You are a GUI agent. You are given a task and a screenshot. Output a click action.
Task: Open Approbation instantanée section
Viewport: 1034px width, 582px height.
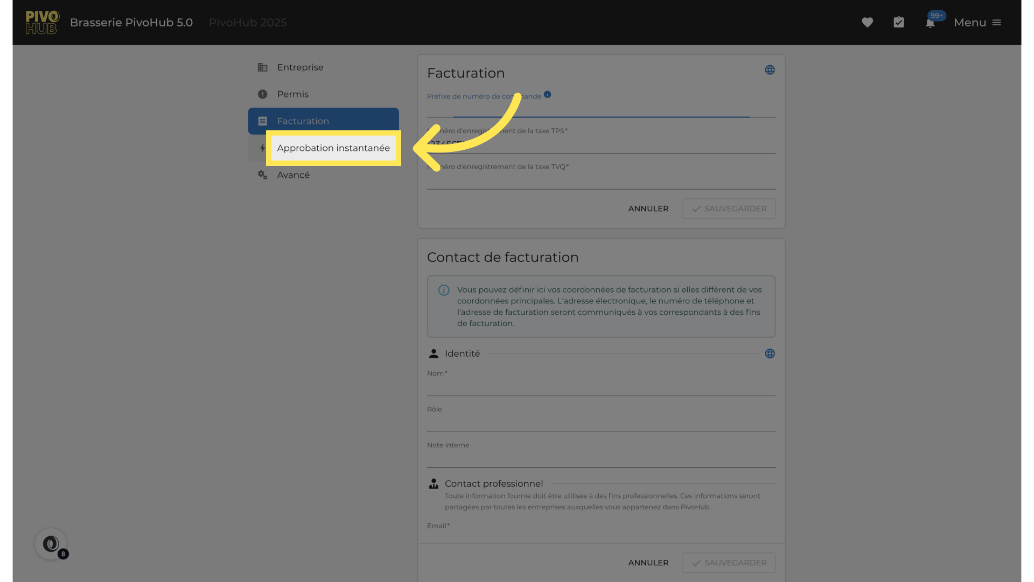[x=333, y=148]
